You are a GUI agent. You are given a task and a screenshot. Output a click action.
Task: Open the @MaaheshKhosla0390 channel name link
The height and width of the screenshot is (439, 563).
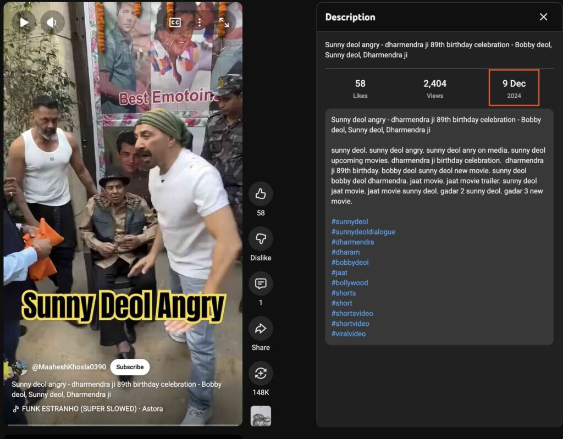point(69,367)
